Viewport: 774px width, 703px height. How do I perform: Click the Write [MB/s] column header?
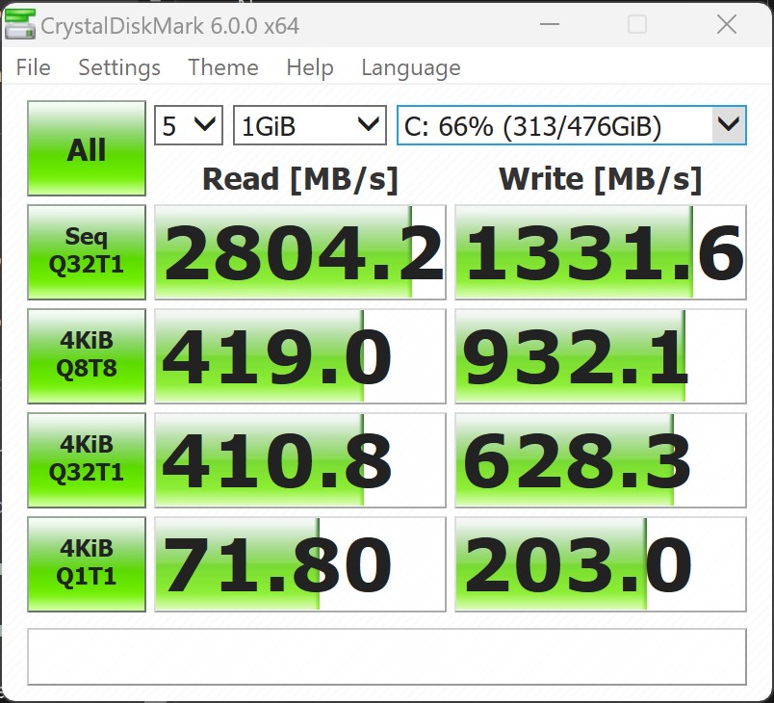(601, 179)
